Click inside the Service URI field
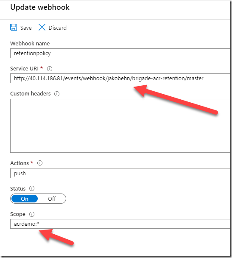 pos(120,79)
